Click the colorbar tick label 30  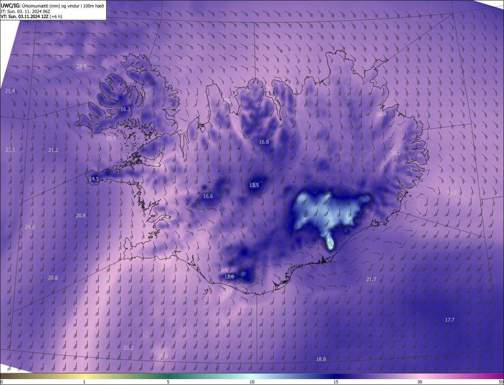(x=420, y=382)
